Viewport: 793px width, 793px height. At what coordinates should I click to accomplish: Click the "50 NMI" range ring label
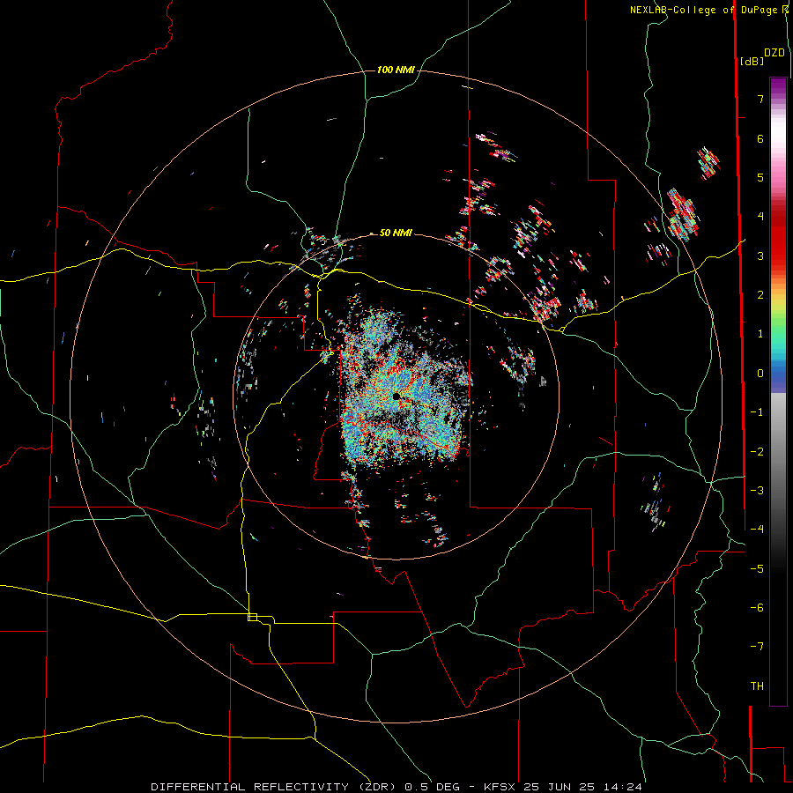click(396, 233)
